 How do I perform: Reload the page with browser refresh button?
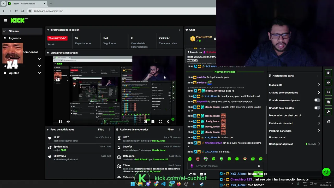click(16, 11)
